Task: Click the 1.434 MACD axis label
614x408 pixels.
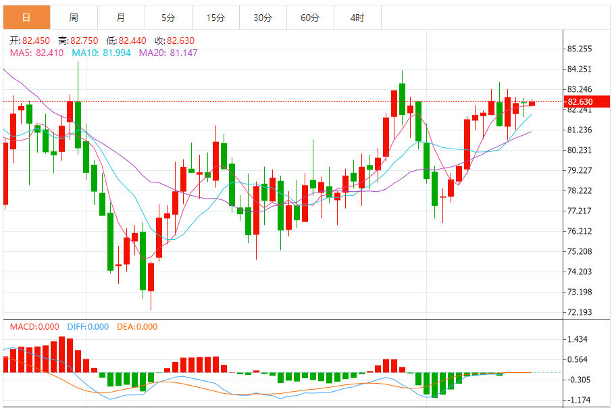Action: point(578,340)
